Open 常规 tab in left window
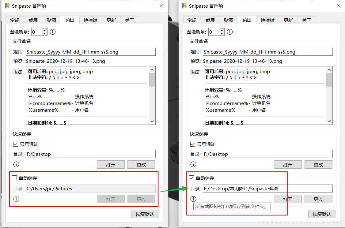 click(x=15, y=20)
